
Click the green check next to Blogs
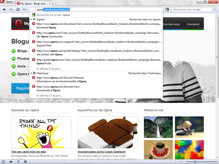[14, 51]
